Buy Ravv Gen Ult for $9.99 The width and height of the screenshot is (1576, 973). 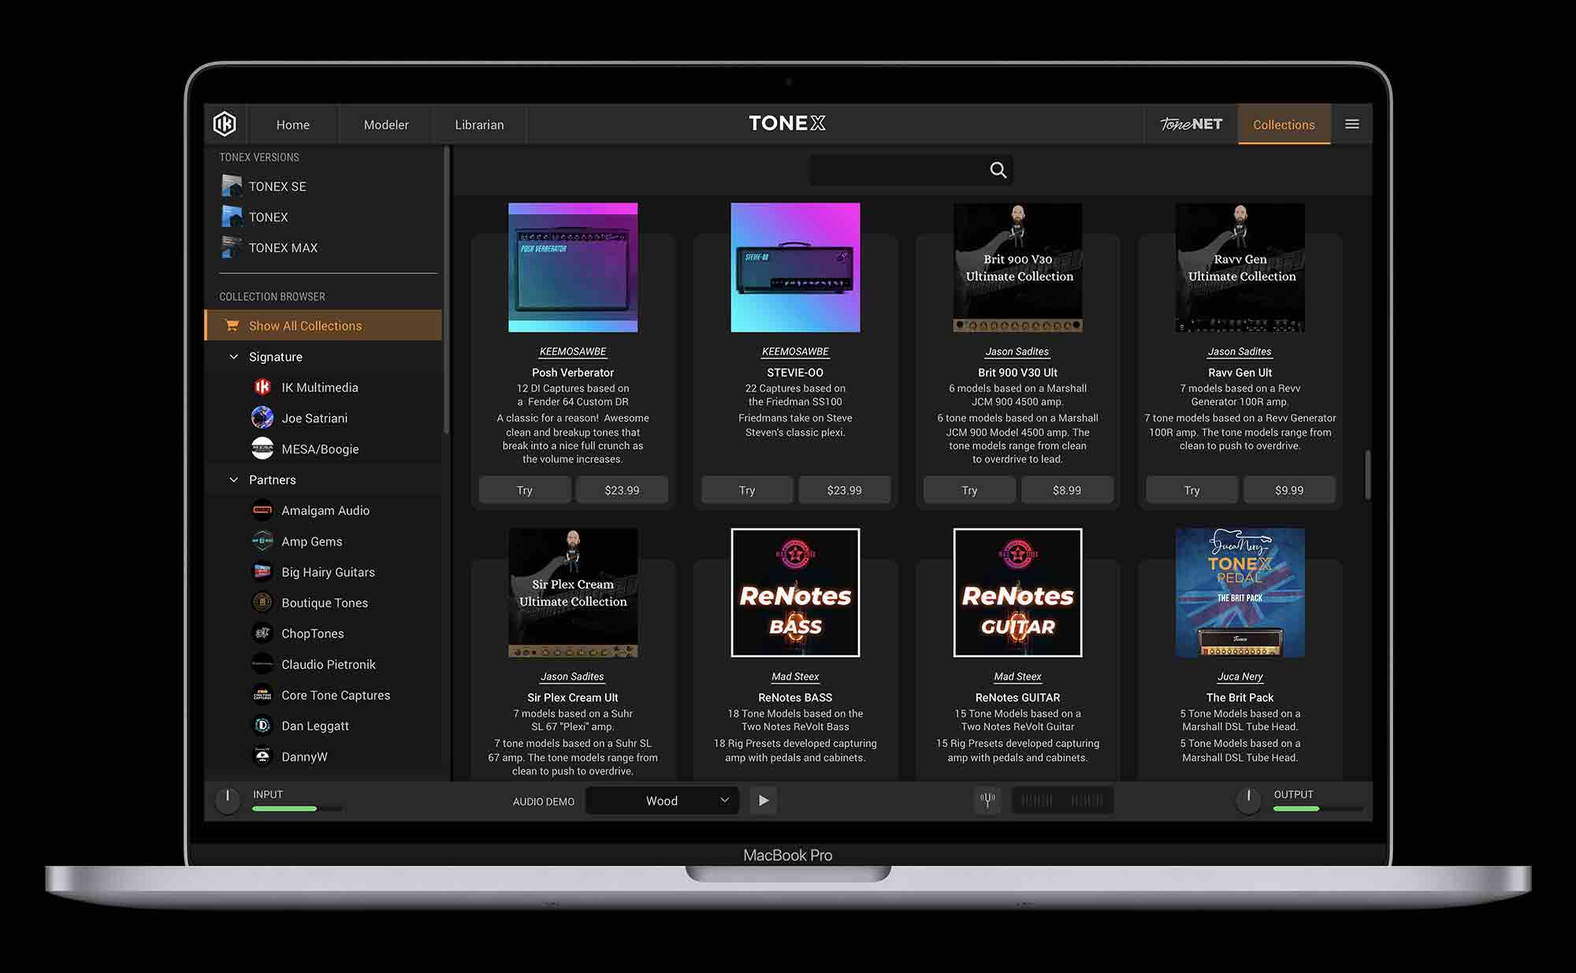tap(1289, 490)
